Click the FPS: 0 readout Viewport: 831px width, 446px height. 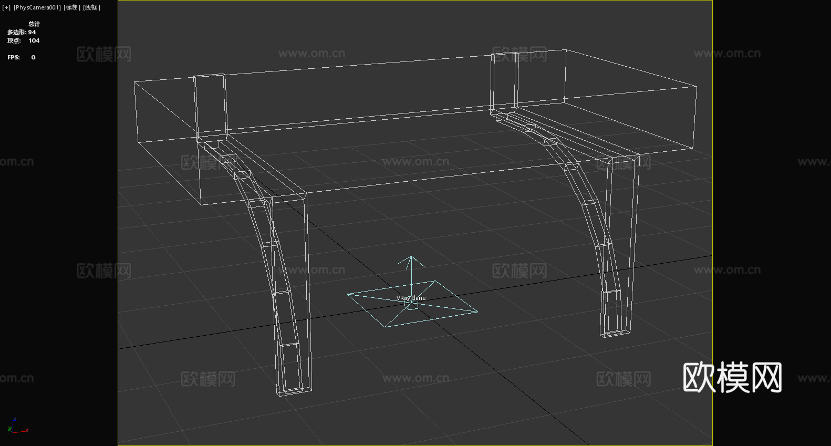(22, 57)
